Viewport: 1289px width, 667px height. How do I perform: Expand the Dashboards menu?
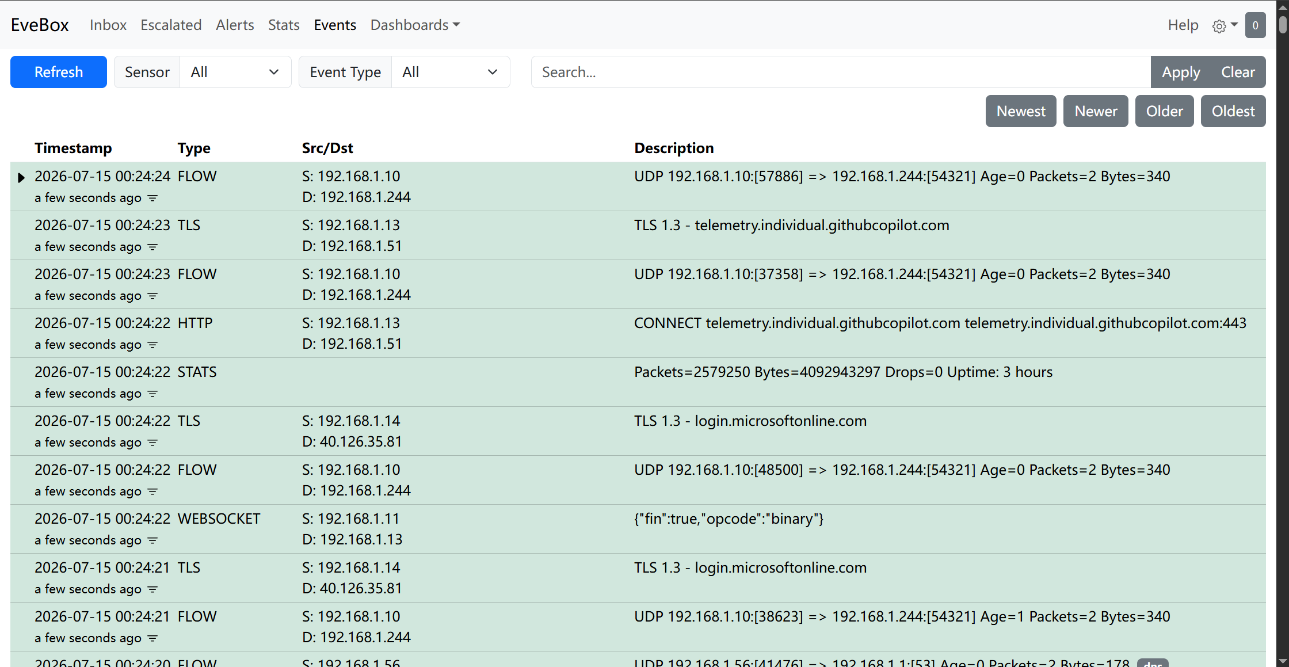coord(415,25)
